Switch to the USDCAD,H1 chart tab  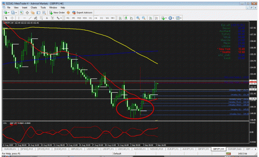(x=124, y=149)
